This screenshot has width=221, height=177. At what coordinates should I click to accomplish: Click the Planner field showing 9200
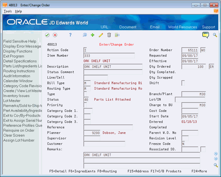(x=92, y=133)
